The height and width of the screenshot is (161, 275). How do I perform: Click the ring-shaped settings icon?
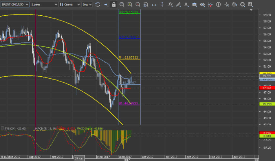coord(242,5)
